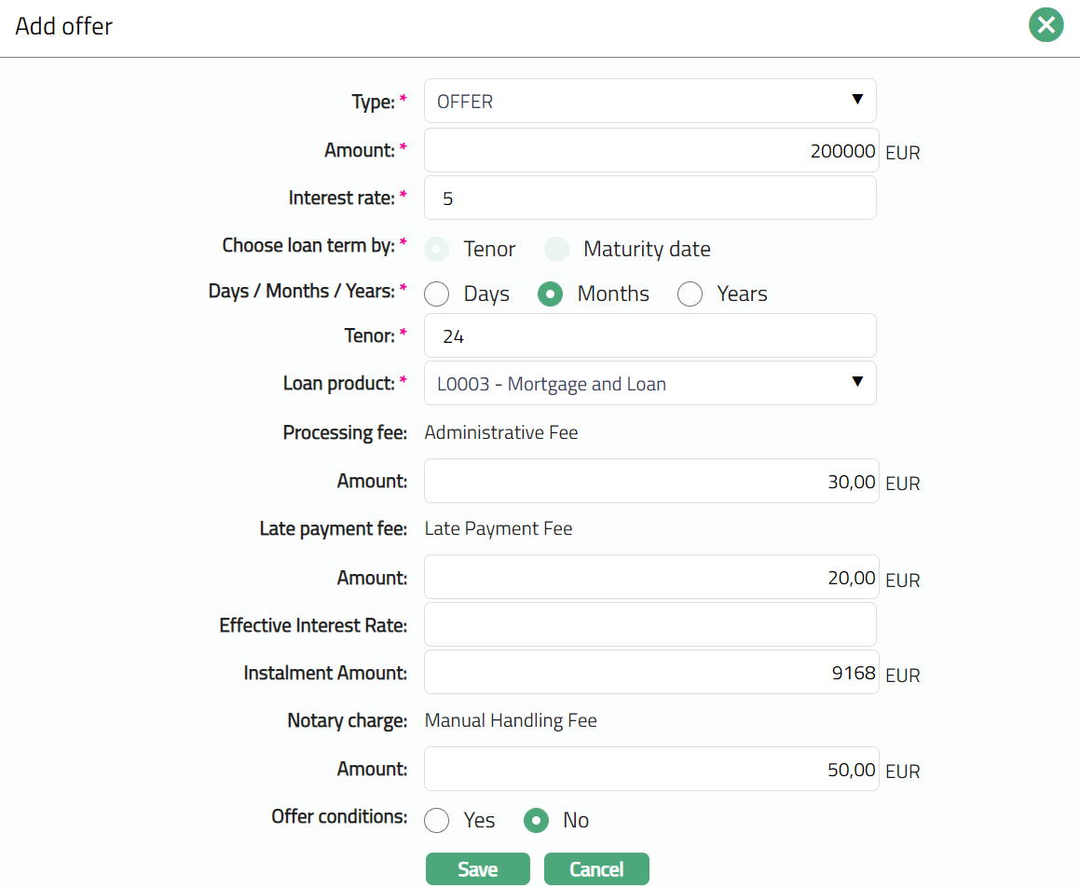Click the Interest rate input field
This screenshot has height=888, width=1080.
pos(649,198)
